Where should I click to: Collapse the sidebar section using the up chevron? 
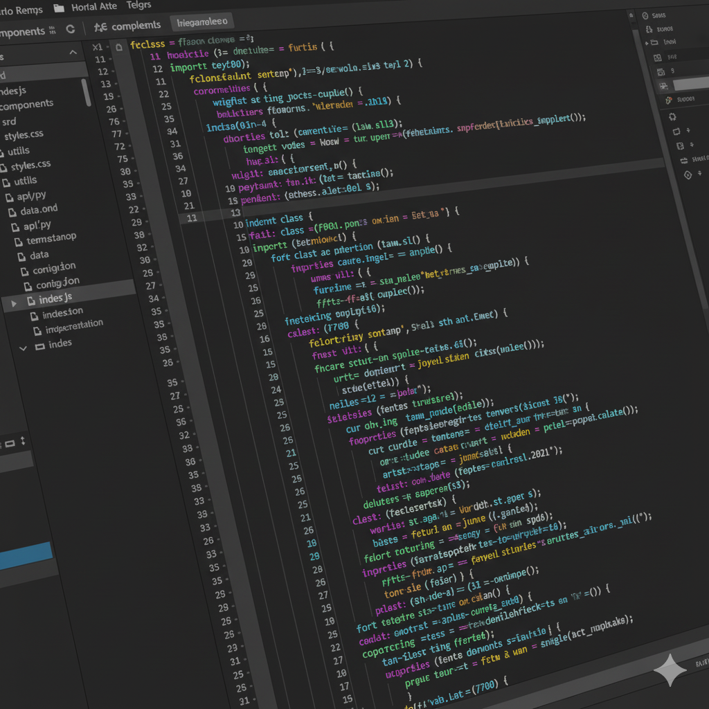[73, 53]
